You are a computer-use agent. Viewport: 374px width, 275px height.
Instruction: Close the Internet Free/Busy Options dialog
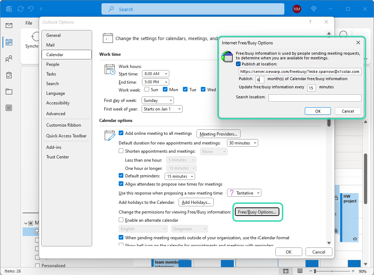358,43
